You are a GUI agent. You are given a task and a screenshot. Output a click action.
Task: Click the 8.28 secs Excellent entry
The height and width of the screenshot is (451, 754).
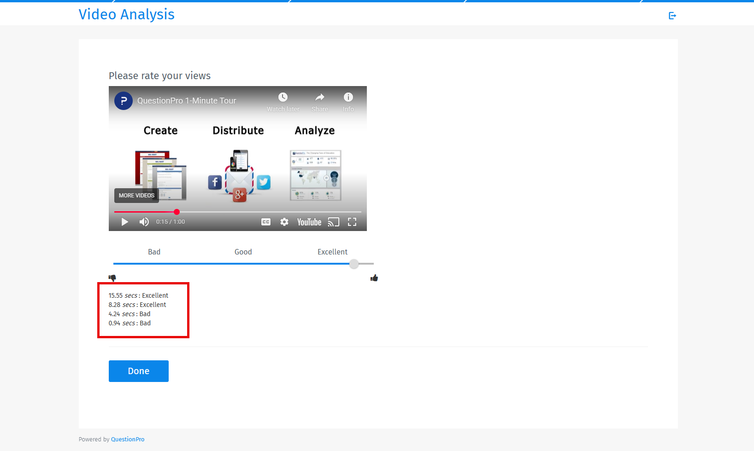(x=137, y=305)
